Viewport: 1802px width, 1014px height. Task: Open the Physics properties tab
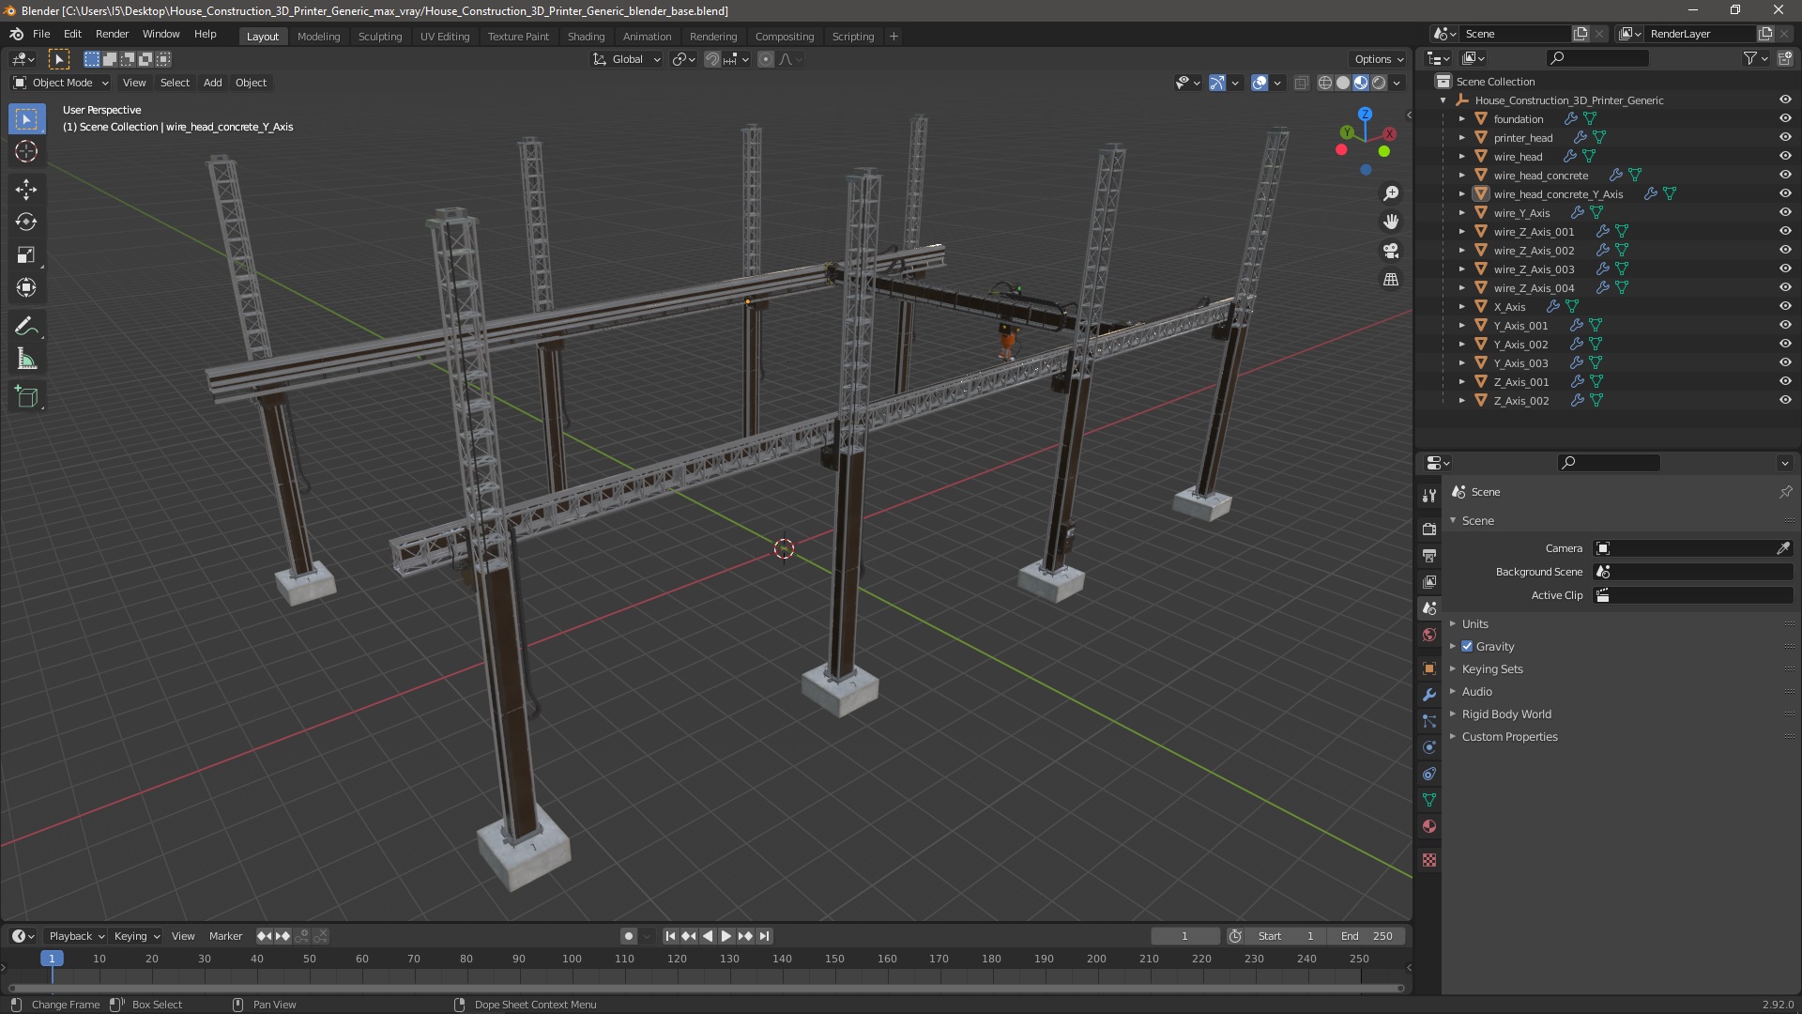pyautogui.click(x=1429, y=747)
